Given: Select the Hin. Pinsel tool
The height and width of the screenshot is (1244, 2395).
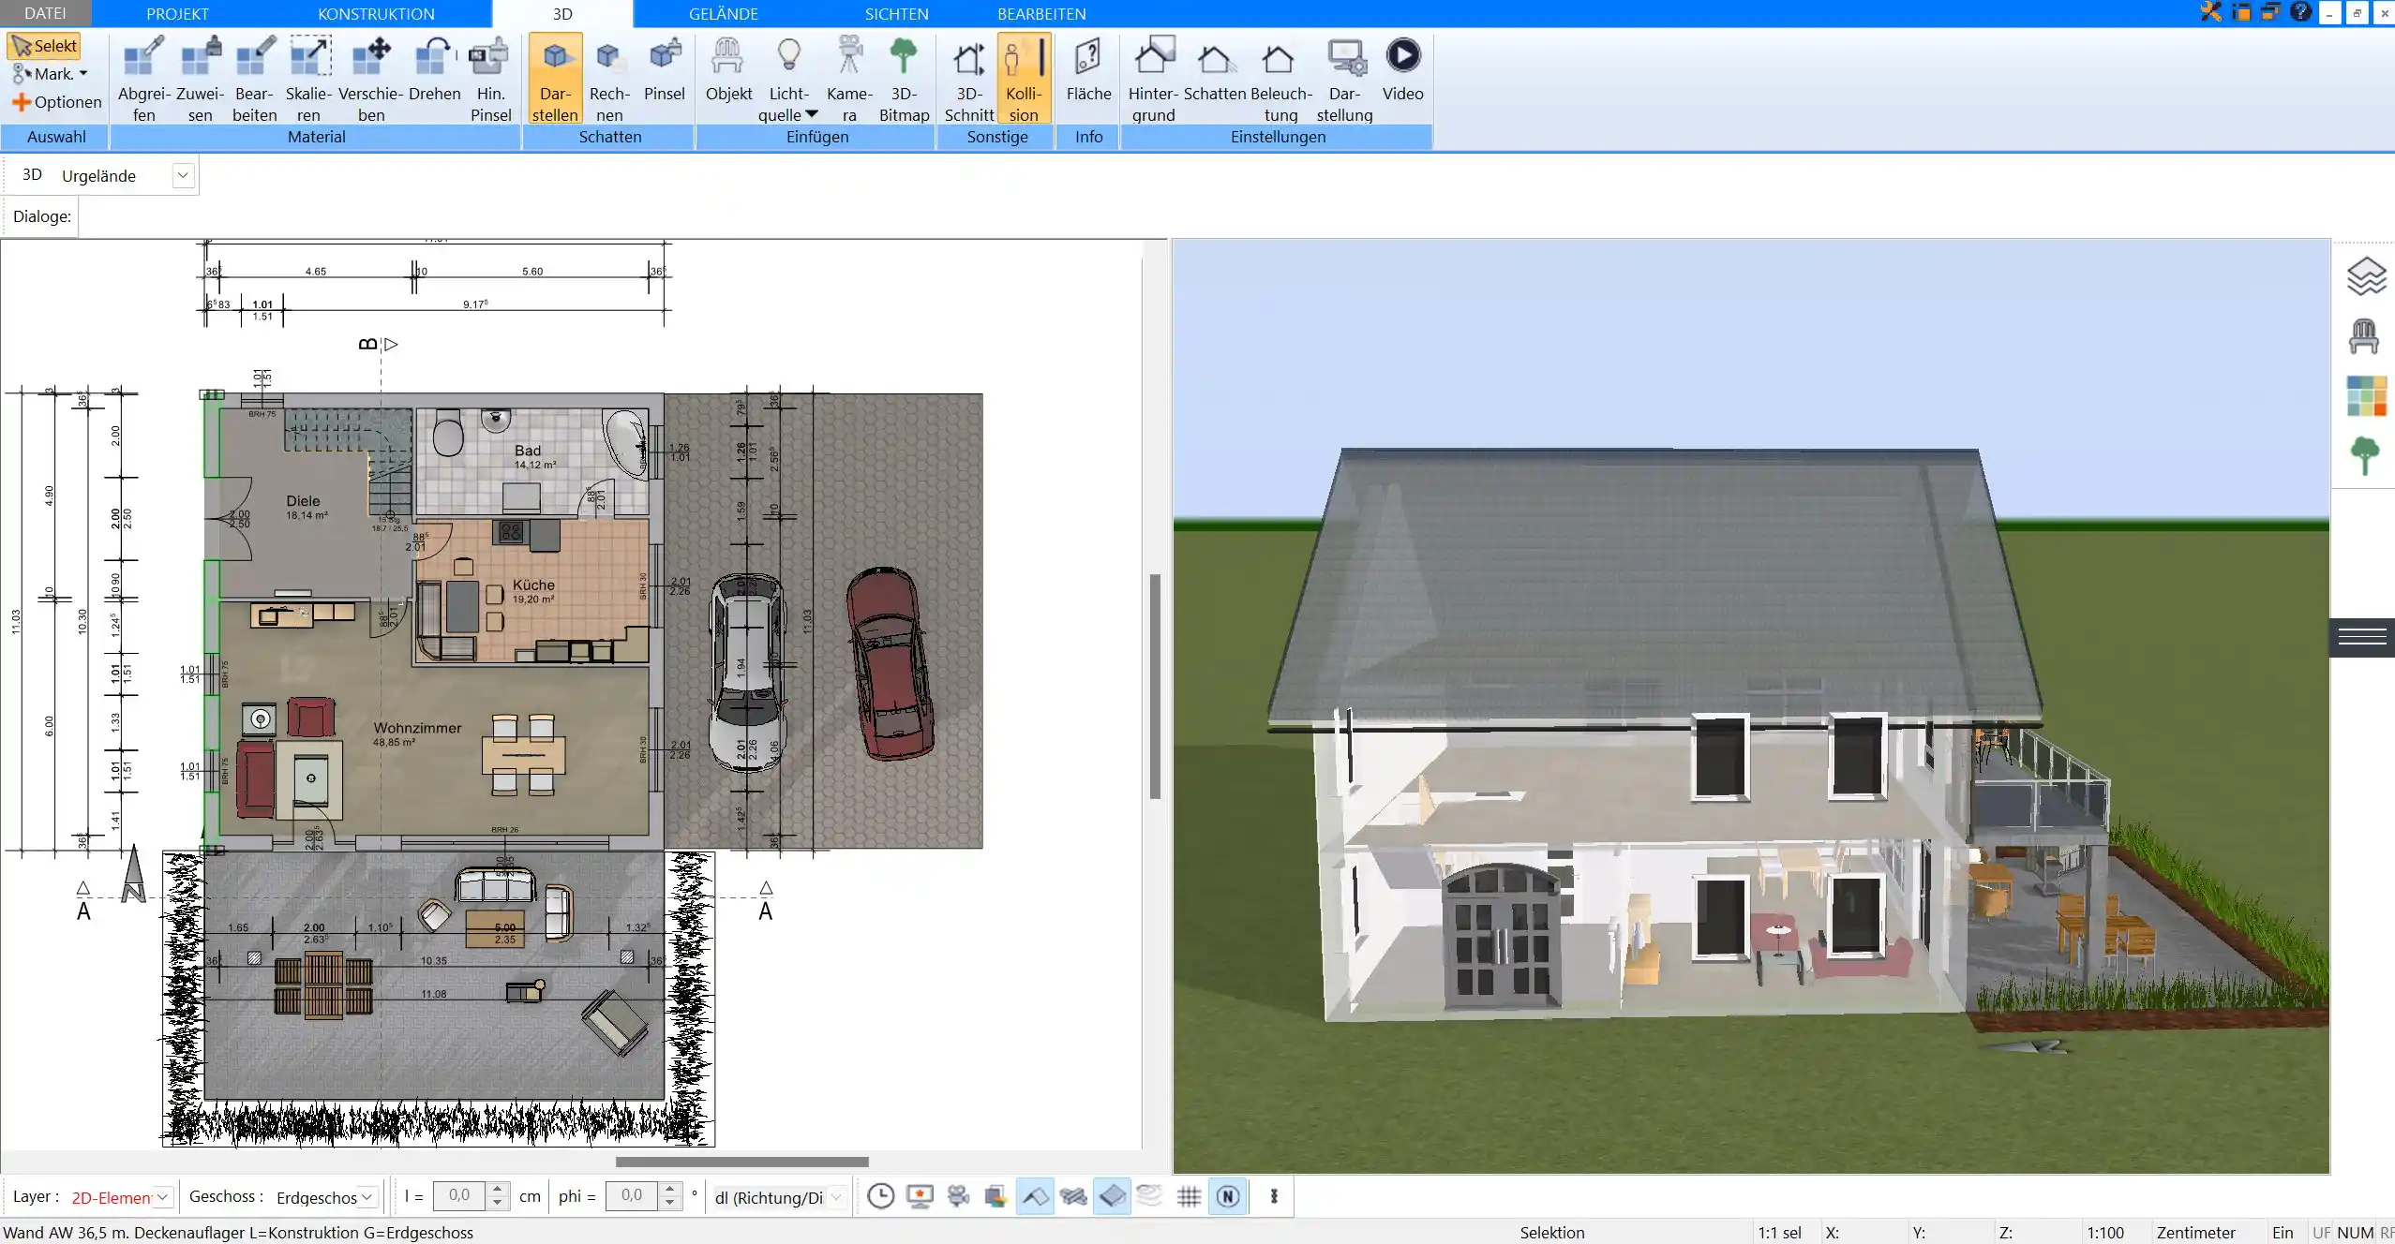Looking at the screenshot, I should [490, 79].
